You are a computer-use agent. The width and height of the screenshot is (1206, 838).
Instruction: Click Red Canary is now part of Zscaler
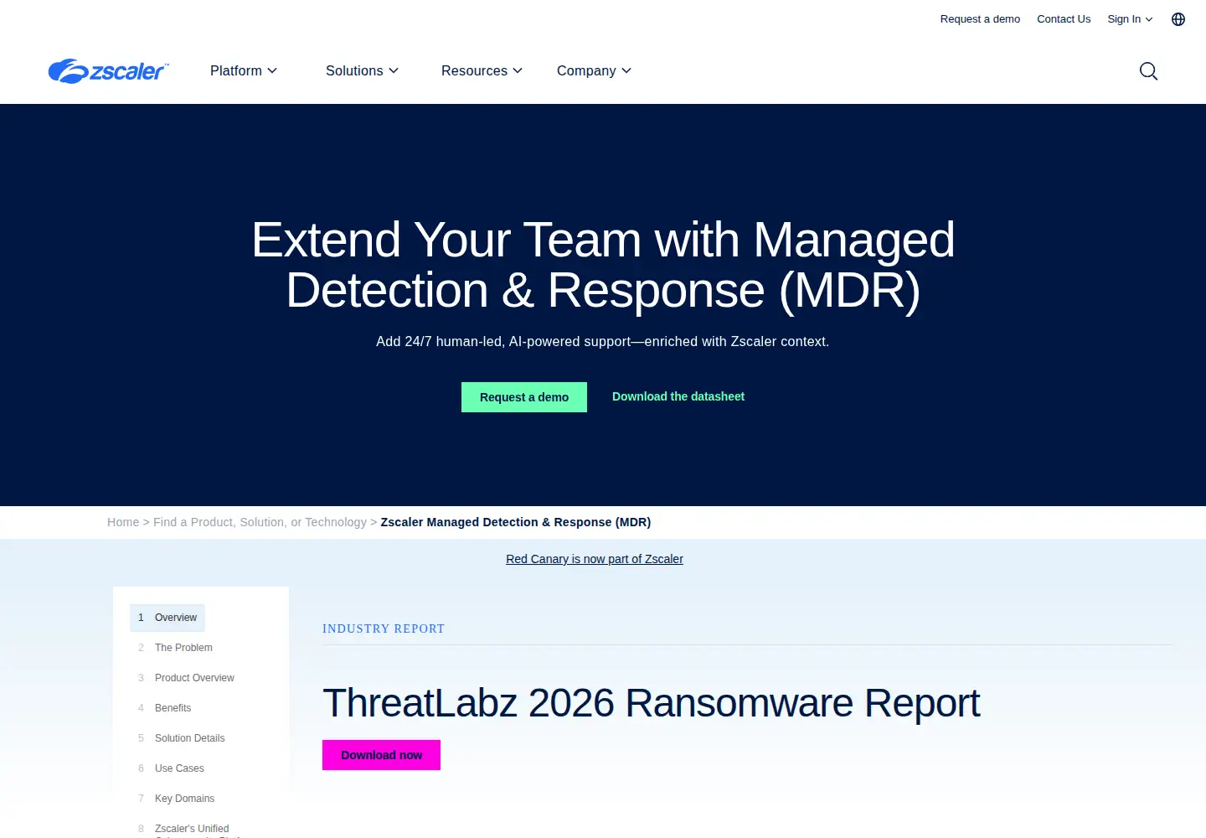coord(595,559)
